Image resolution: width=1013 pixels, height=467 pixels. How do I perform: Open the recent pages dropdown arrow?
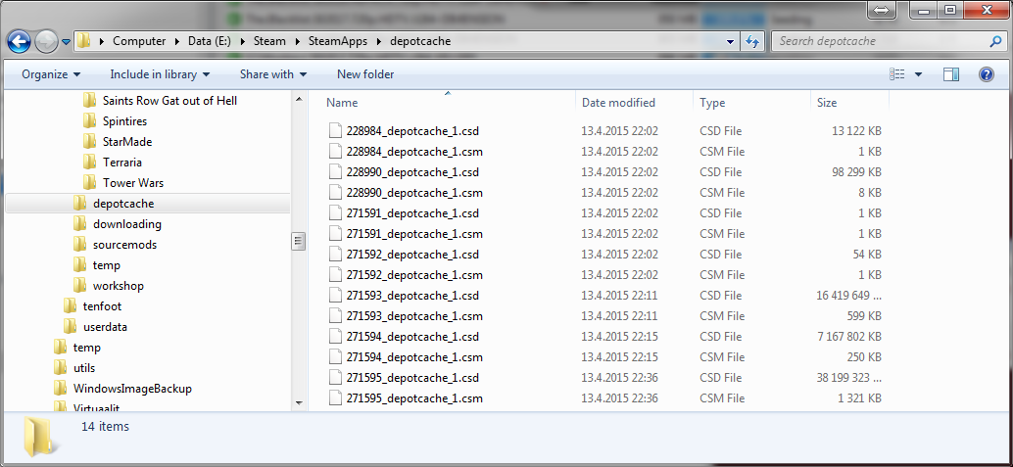(x=66, y=42)
